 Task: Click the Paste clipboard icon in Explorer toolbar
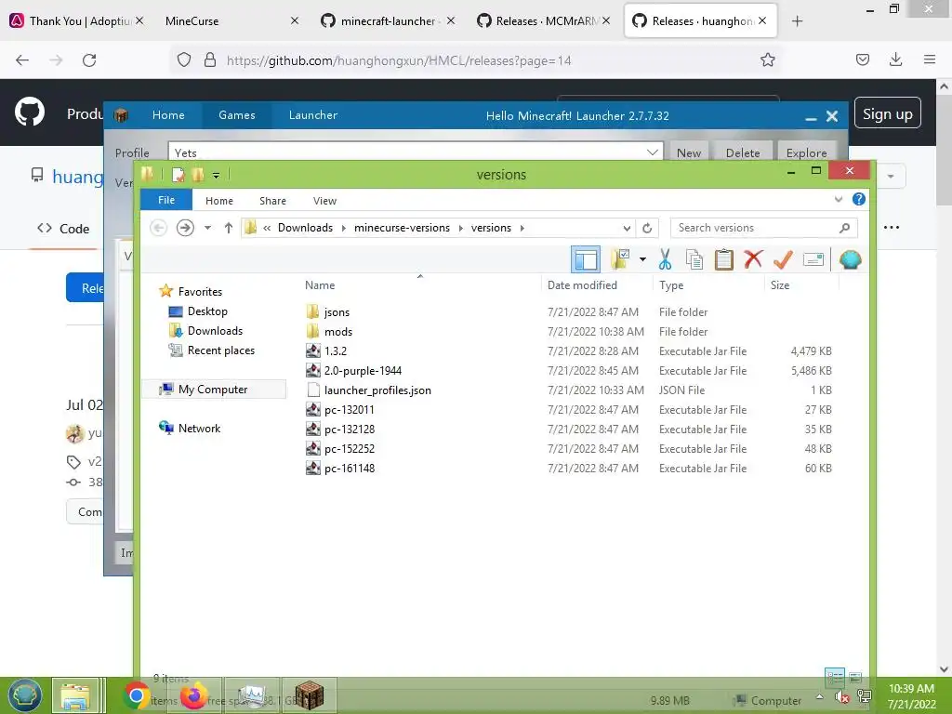coord(723,260)
